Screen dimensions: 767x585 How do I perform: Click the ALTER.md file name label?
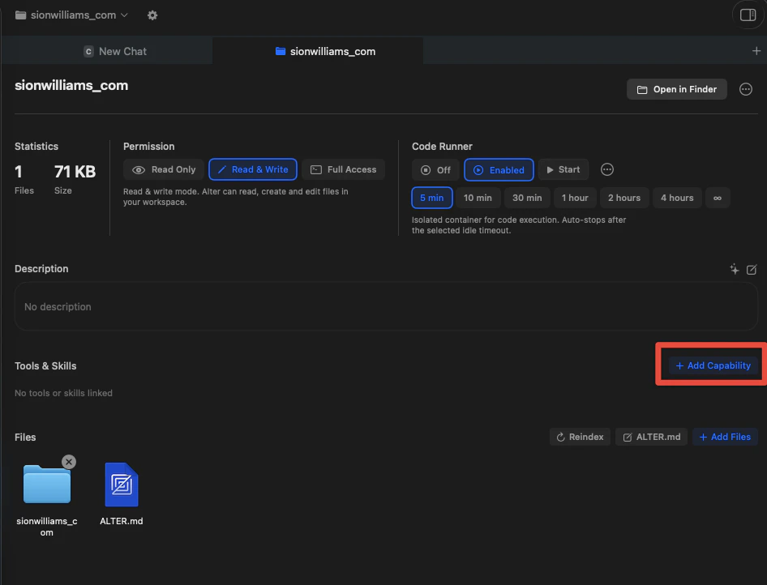[122, 521]
